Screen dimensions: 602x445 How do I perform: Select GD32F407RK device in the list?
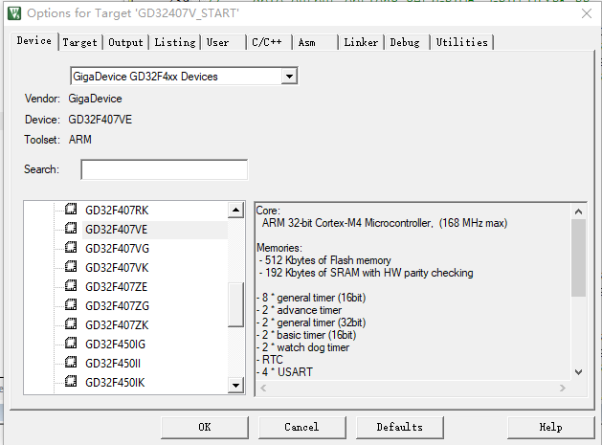[x=117, y=211]
